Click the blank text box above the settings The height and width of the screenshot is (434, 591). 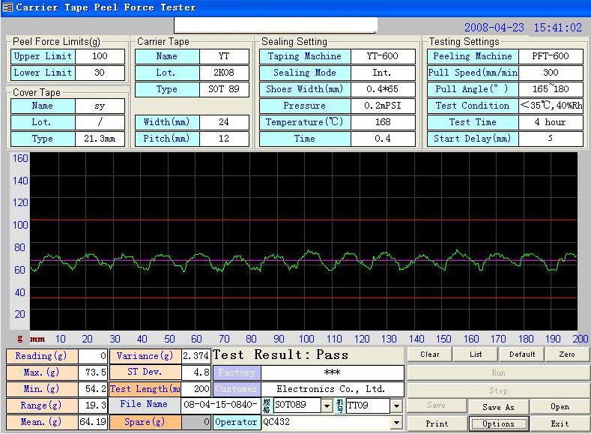[x=275, y=25]
